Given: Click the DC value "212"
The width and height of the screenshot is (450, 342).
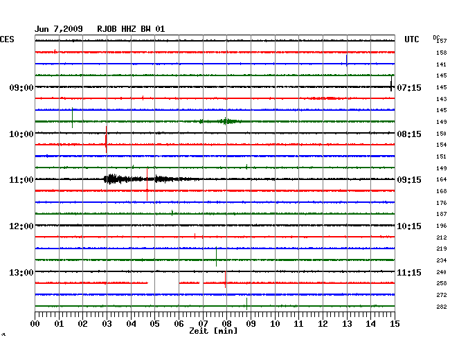Looking at the screenshot, I should coord(442,237).
